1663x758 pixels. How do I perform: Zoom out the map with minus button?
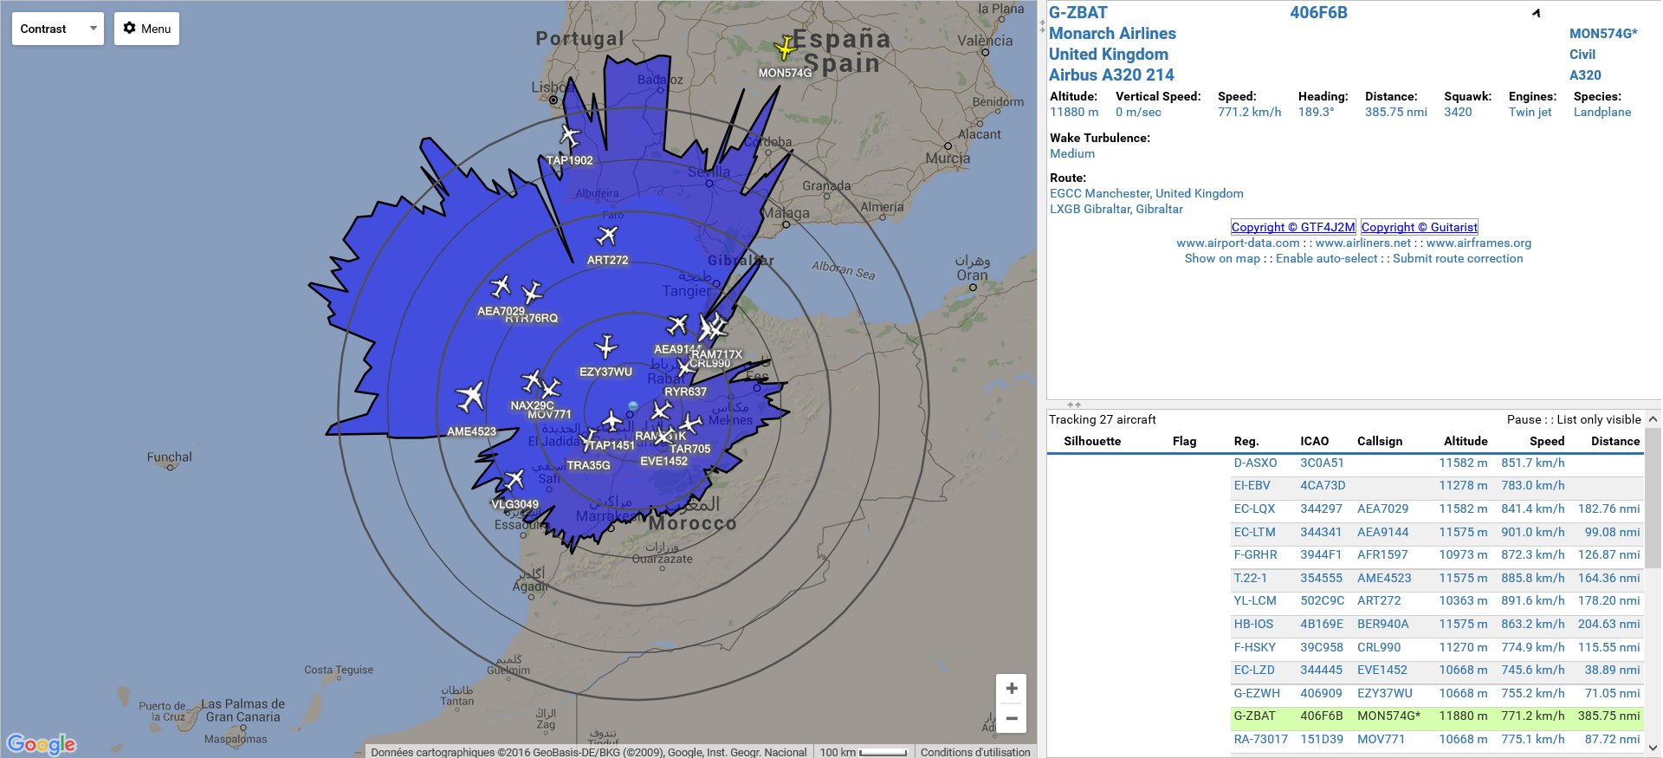(1011, 718)
